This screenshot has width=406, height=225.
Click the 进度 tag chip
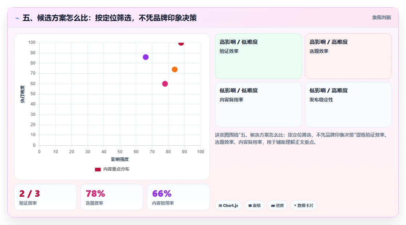[x=277, y=205]
